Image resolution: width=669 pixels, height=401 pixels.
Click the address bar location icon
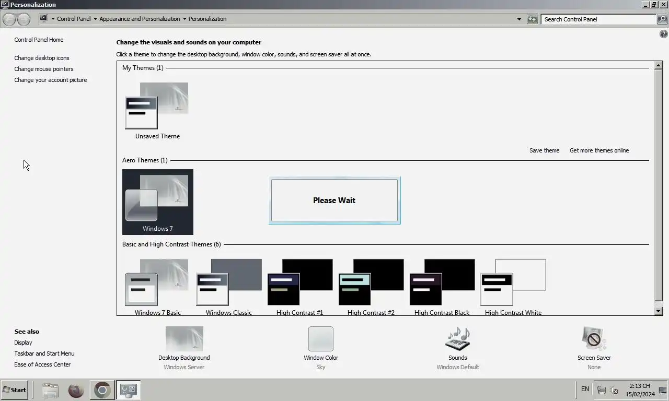[x=44, y=19]
